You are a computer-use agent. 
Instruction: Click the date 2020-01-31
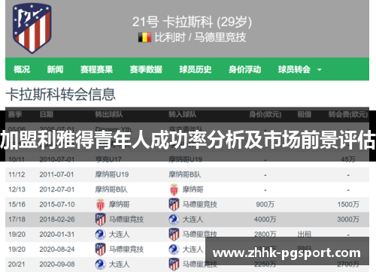point(57,234)
